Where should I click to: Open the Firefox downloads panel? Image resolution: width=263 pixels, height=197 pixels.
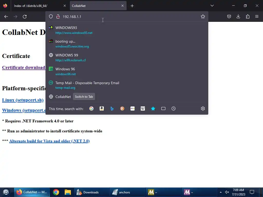pos(238,16)
